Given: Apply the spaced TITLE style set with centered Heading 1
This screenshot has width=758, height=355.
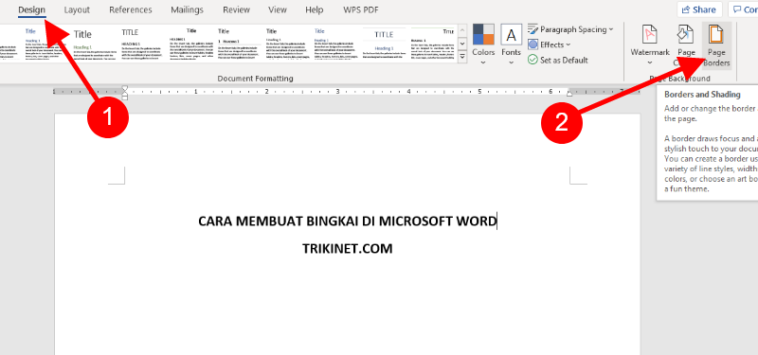Looking at the screenshot, I should coord(385,43).
